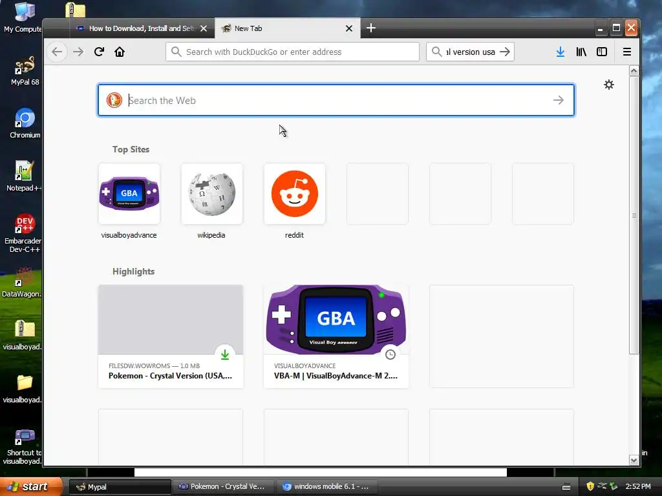Click the scrollbar up arrow

click(634, 71)
